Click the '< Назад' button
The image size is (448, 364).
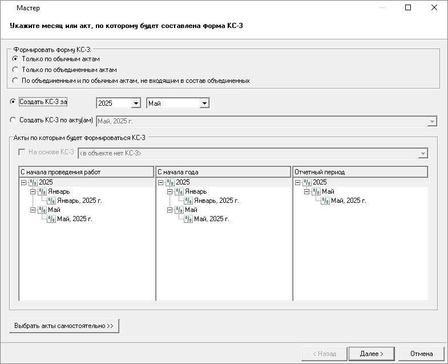coord(324,354)
